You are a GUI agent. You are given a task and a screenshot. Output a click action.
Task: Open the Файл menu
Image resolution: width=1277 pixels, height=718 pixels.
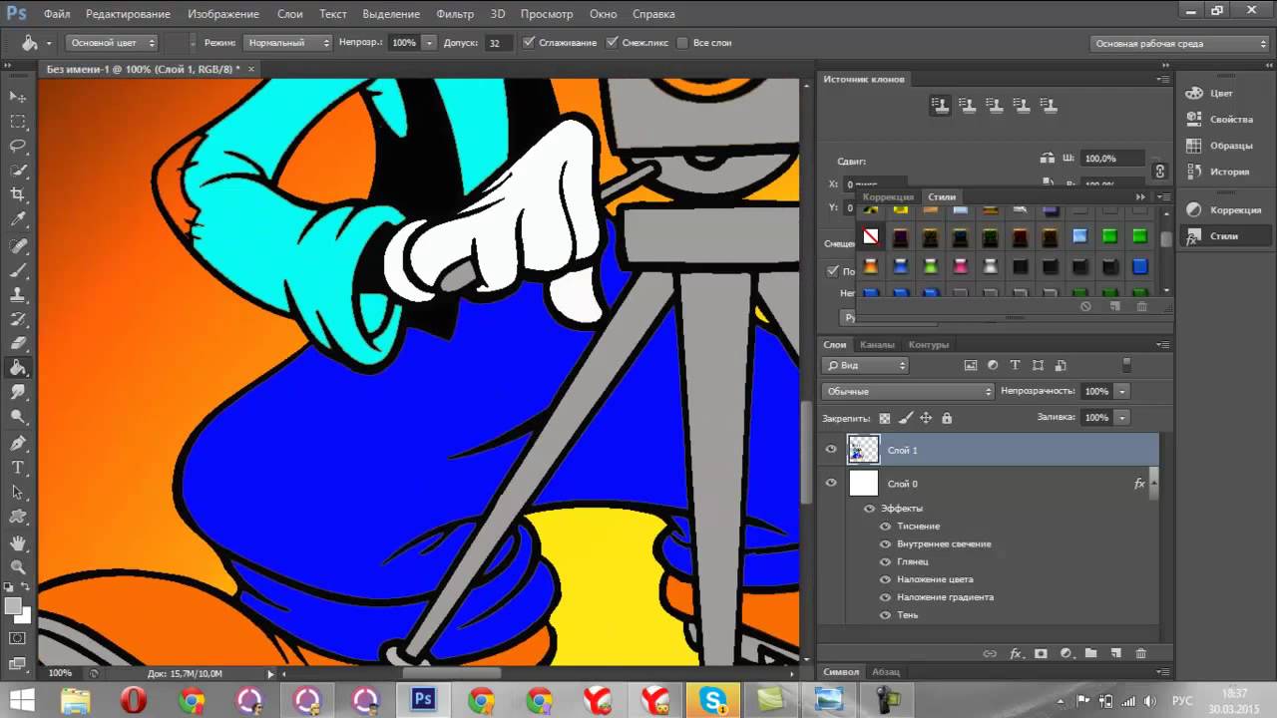click(x=57, y=14)
